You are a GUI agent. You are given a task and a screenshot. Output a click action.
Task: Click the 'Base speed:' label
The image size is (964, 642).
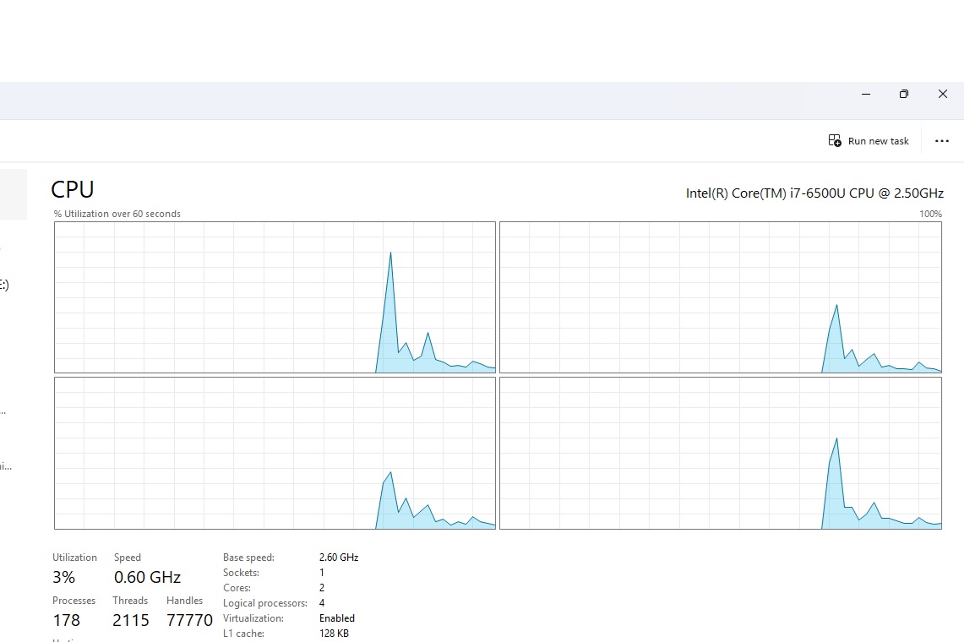tap(248, 558)
